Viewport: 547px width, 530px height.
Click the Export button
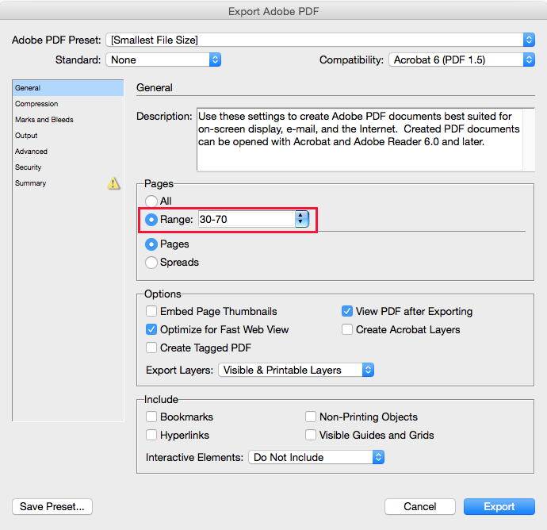coord(499,506)
